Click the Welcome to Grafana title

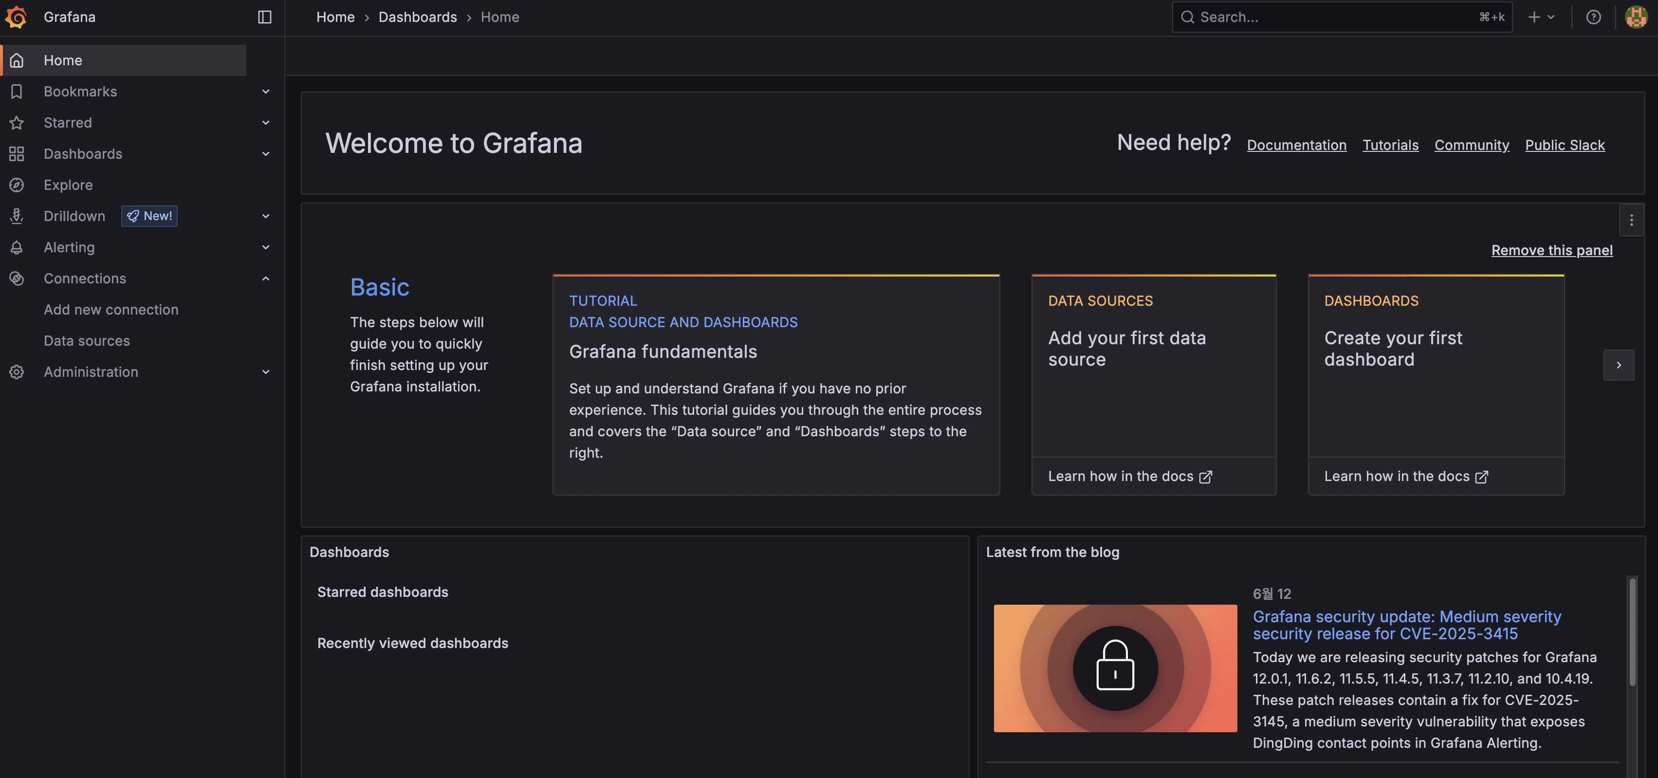tap(454, 144)
